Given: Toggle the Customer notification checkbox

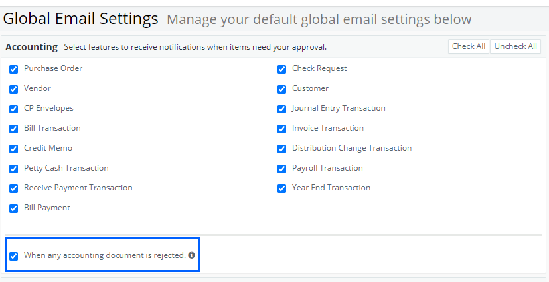Looking at the screenshot, I should point(282,89).
